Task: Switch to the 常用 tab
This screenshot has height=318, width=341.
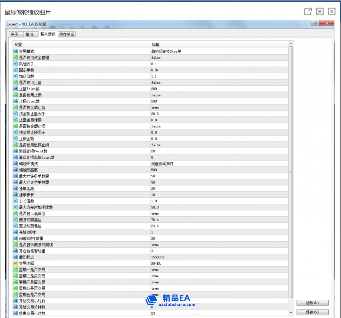Action: tap(29, 35)
